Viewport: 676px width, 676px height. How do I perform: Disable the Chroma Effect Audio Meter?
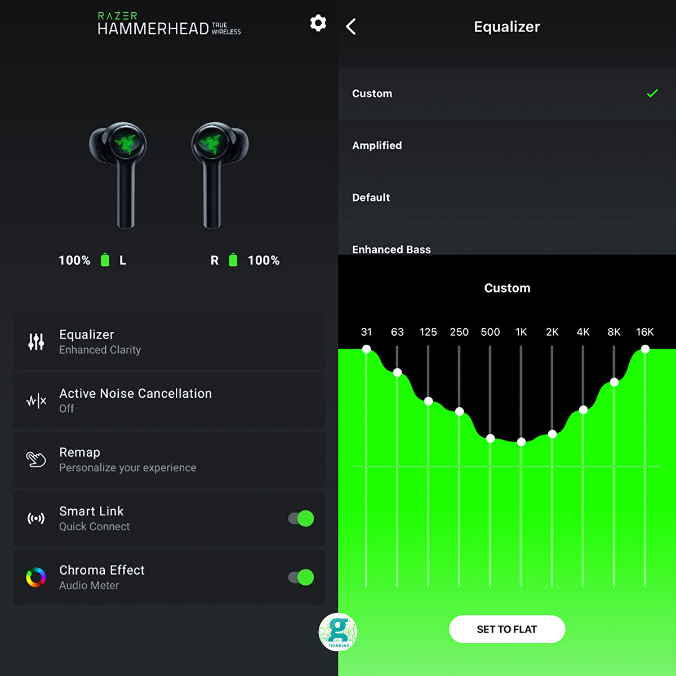300,577
